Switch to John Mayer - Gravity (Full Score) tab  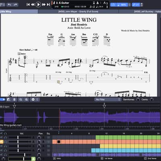point(78,12)
